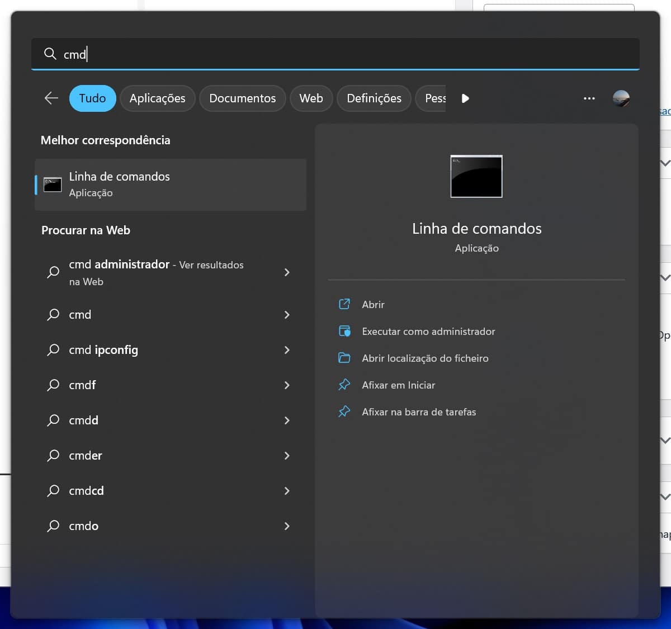
Task: Switch to the Documentos filter tab
Action: click(x=242, y=98)
